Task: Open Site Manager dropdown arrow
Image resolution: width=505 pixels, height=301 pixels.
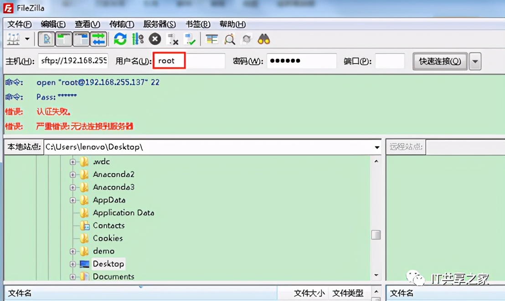Action: pyautogui.click(x=27, y=39)
